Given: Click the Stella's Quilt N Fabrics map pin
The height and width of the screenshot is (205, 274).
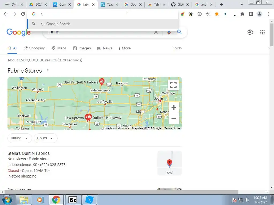Looking at the screenshot, I should pos(102,82).
